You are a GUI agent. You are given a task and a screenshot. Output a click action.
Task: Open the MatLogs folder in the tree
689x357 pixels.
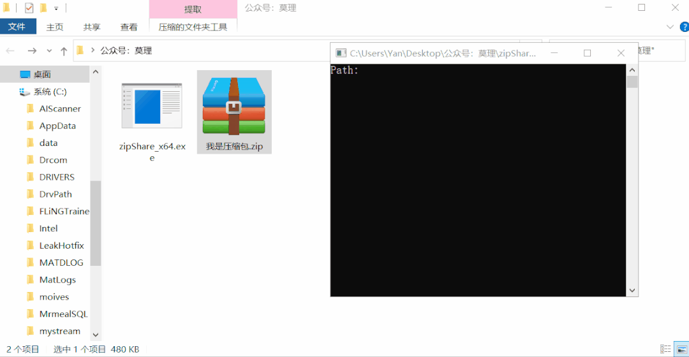click(57, 280)
